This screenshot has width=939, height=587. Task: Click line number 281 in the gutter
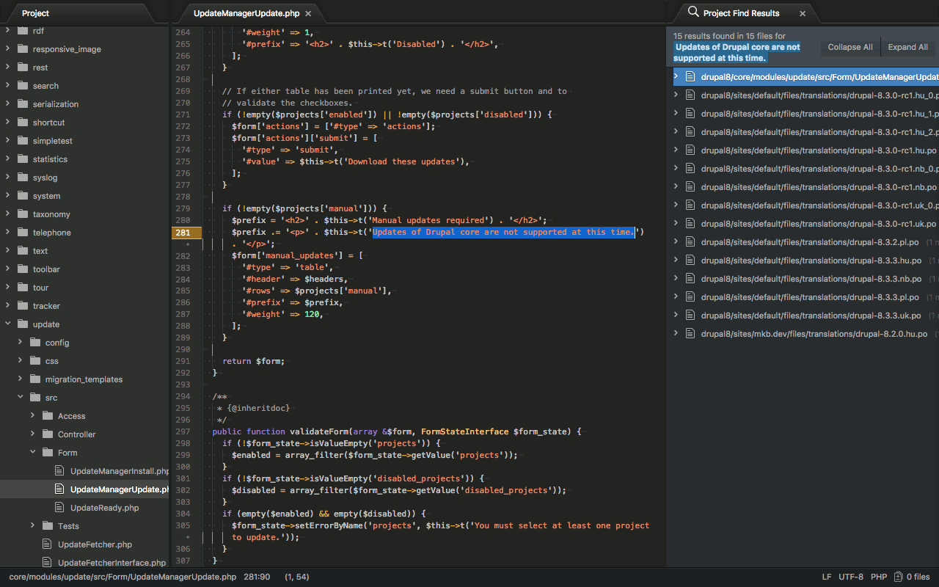(x=183, y=232)
